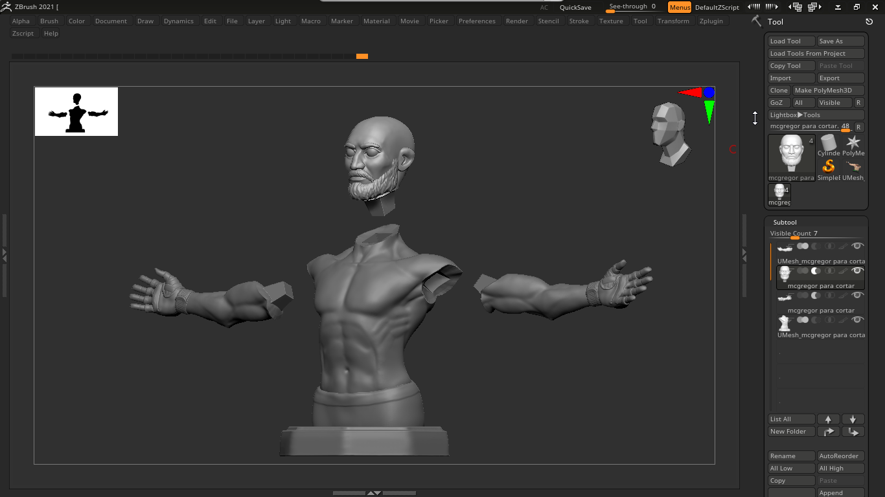Click the Tool palette reset icon
This screenshot has width=885, height=497.
pyautogui.click(x=869, y=21)
